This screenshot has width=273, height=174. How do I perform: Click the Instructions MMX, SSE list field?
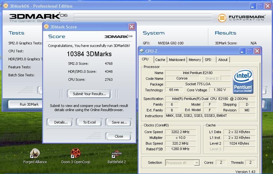[x=210, y=116]
